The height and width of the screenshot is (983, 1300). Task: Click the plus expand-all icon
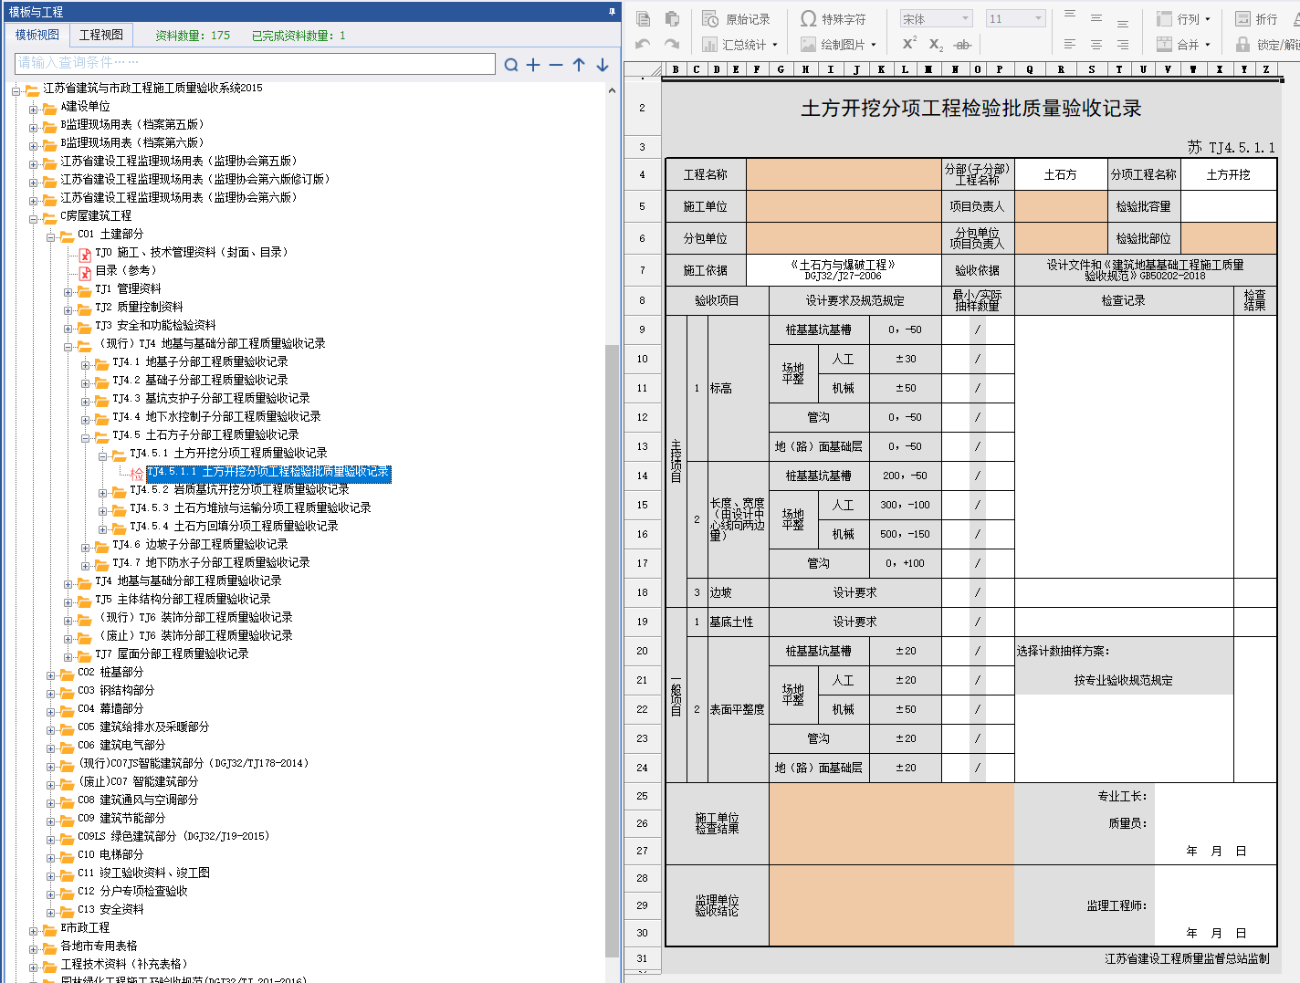click(533, 65)
